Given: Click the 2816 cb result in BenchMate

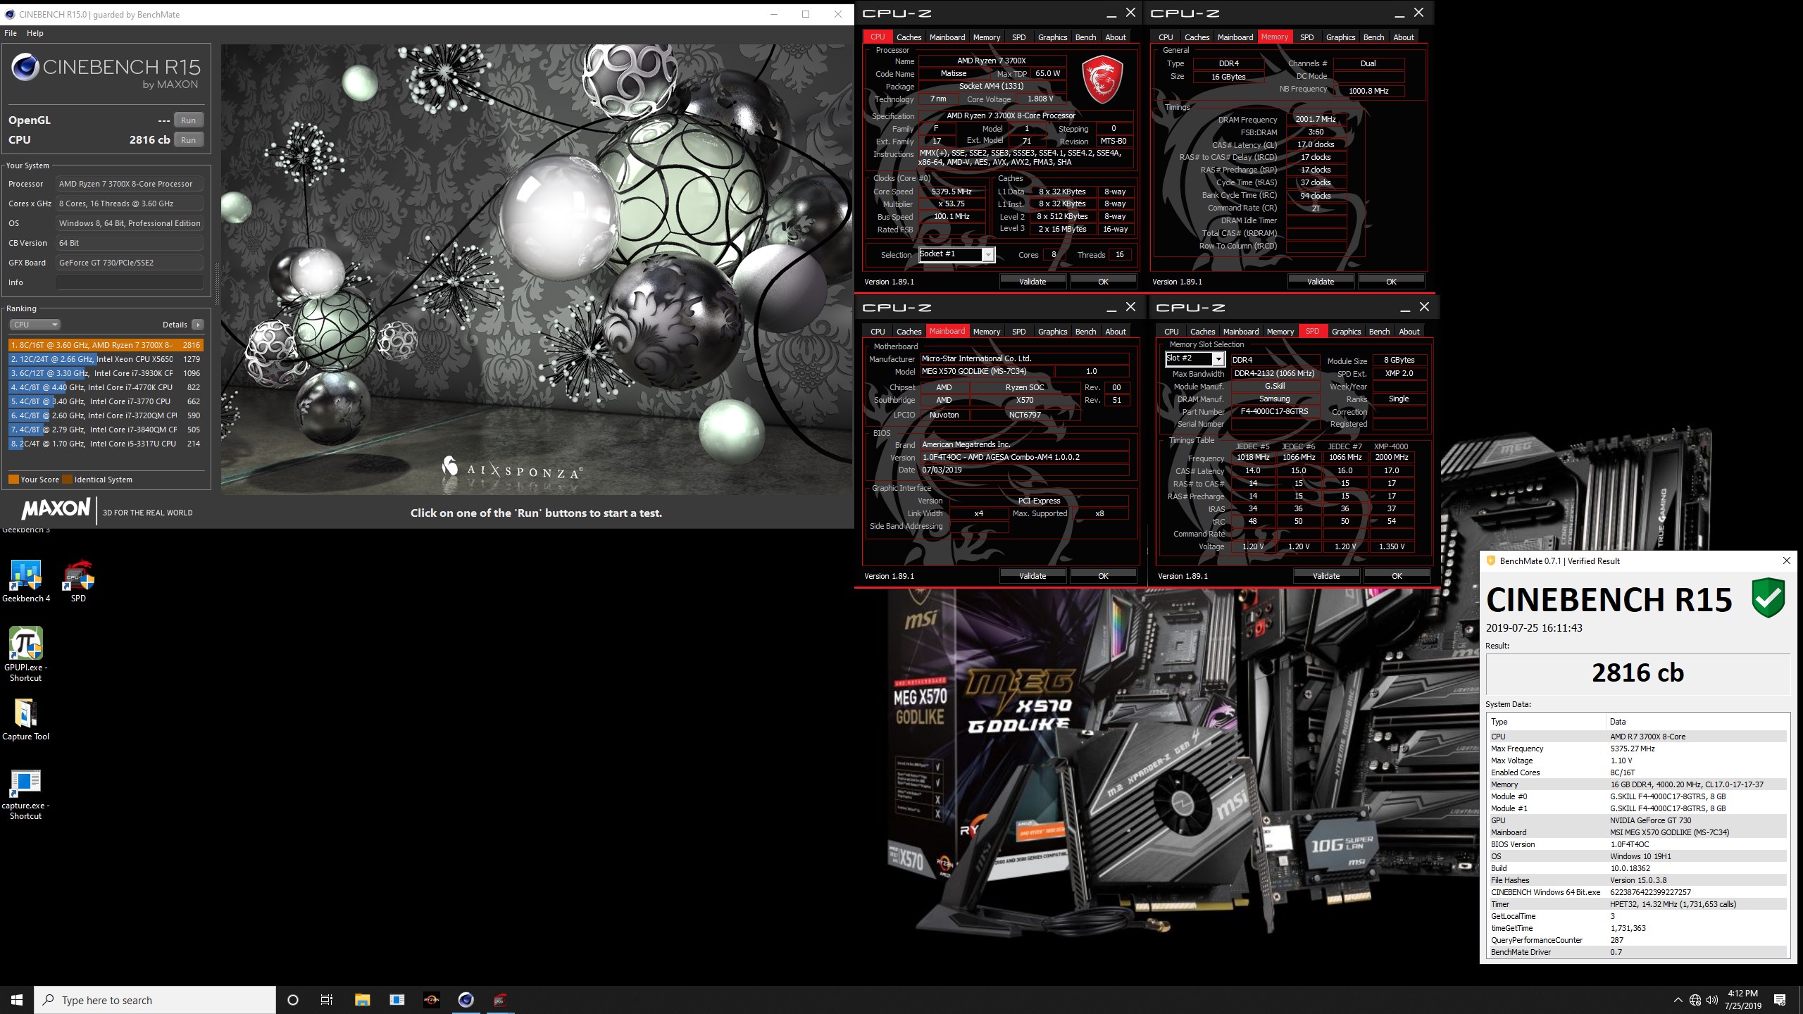Looking at the screenshot, I should (x=1637, y=673).
